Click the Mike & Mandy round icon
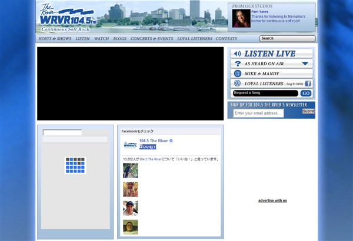The width and height of the screenshot is (353, 241). click(238, 73)
